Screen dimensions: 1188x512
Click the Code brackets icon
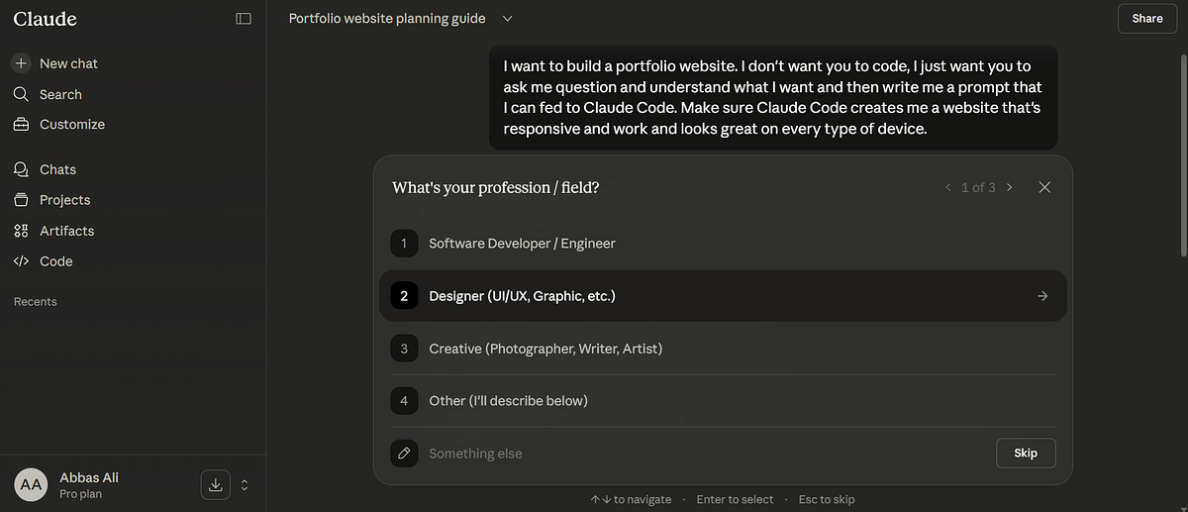(21, 261)
